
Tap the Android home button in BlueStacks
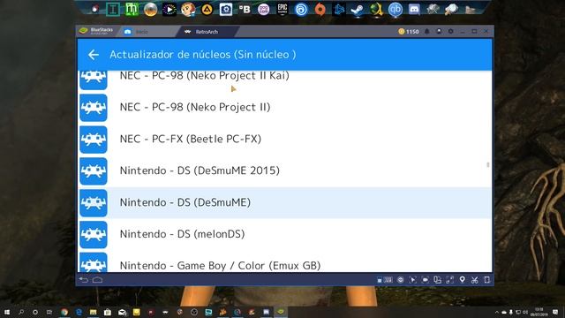click(97, 280)
